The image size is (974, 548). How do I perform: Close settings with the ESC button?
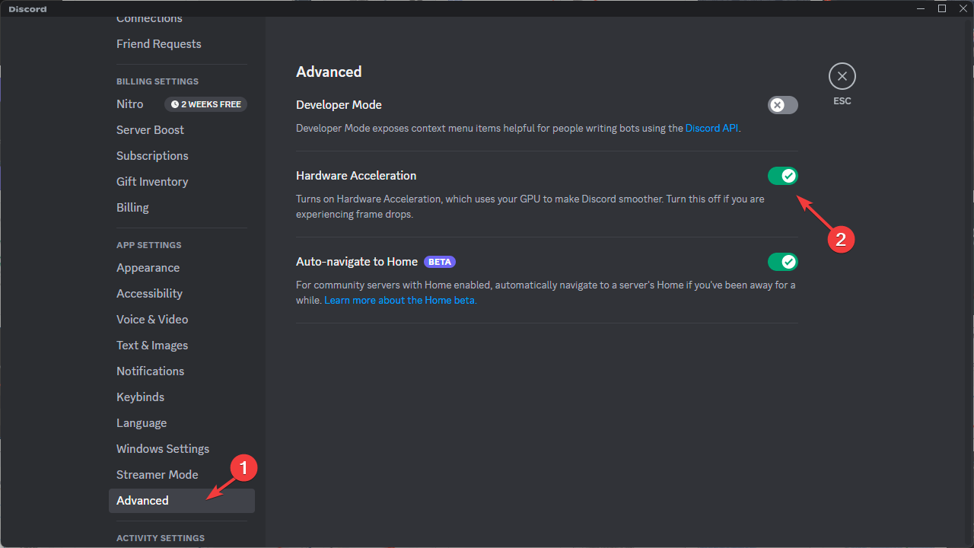click(842, 76)
